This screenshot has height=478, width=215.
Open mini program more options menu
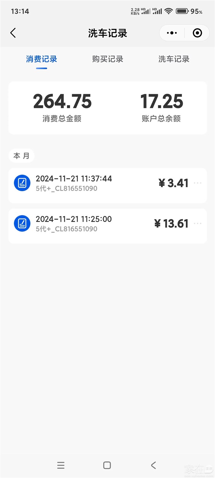172,33
